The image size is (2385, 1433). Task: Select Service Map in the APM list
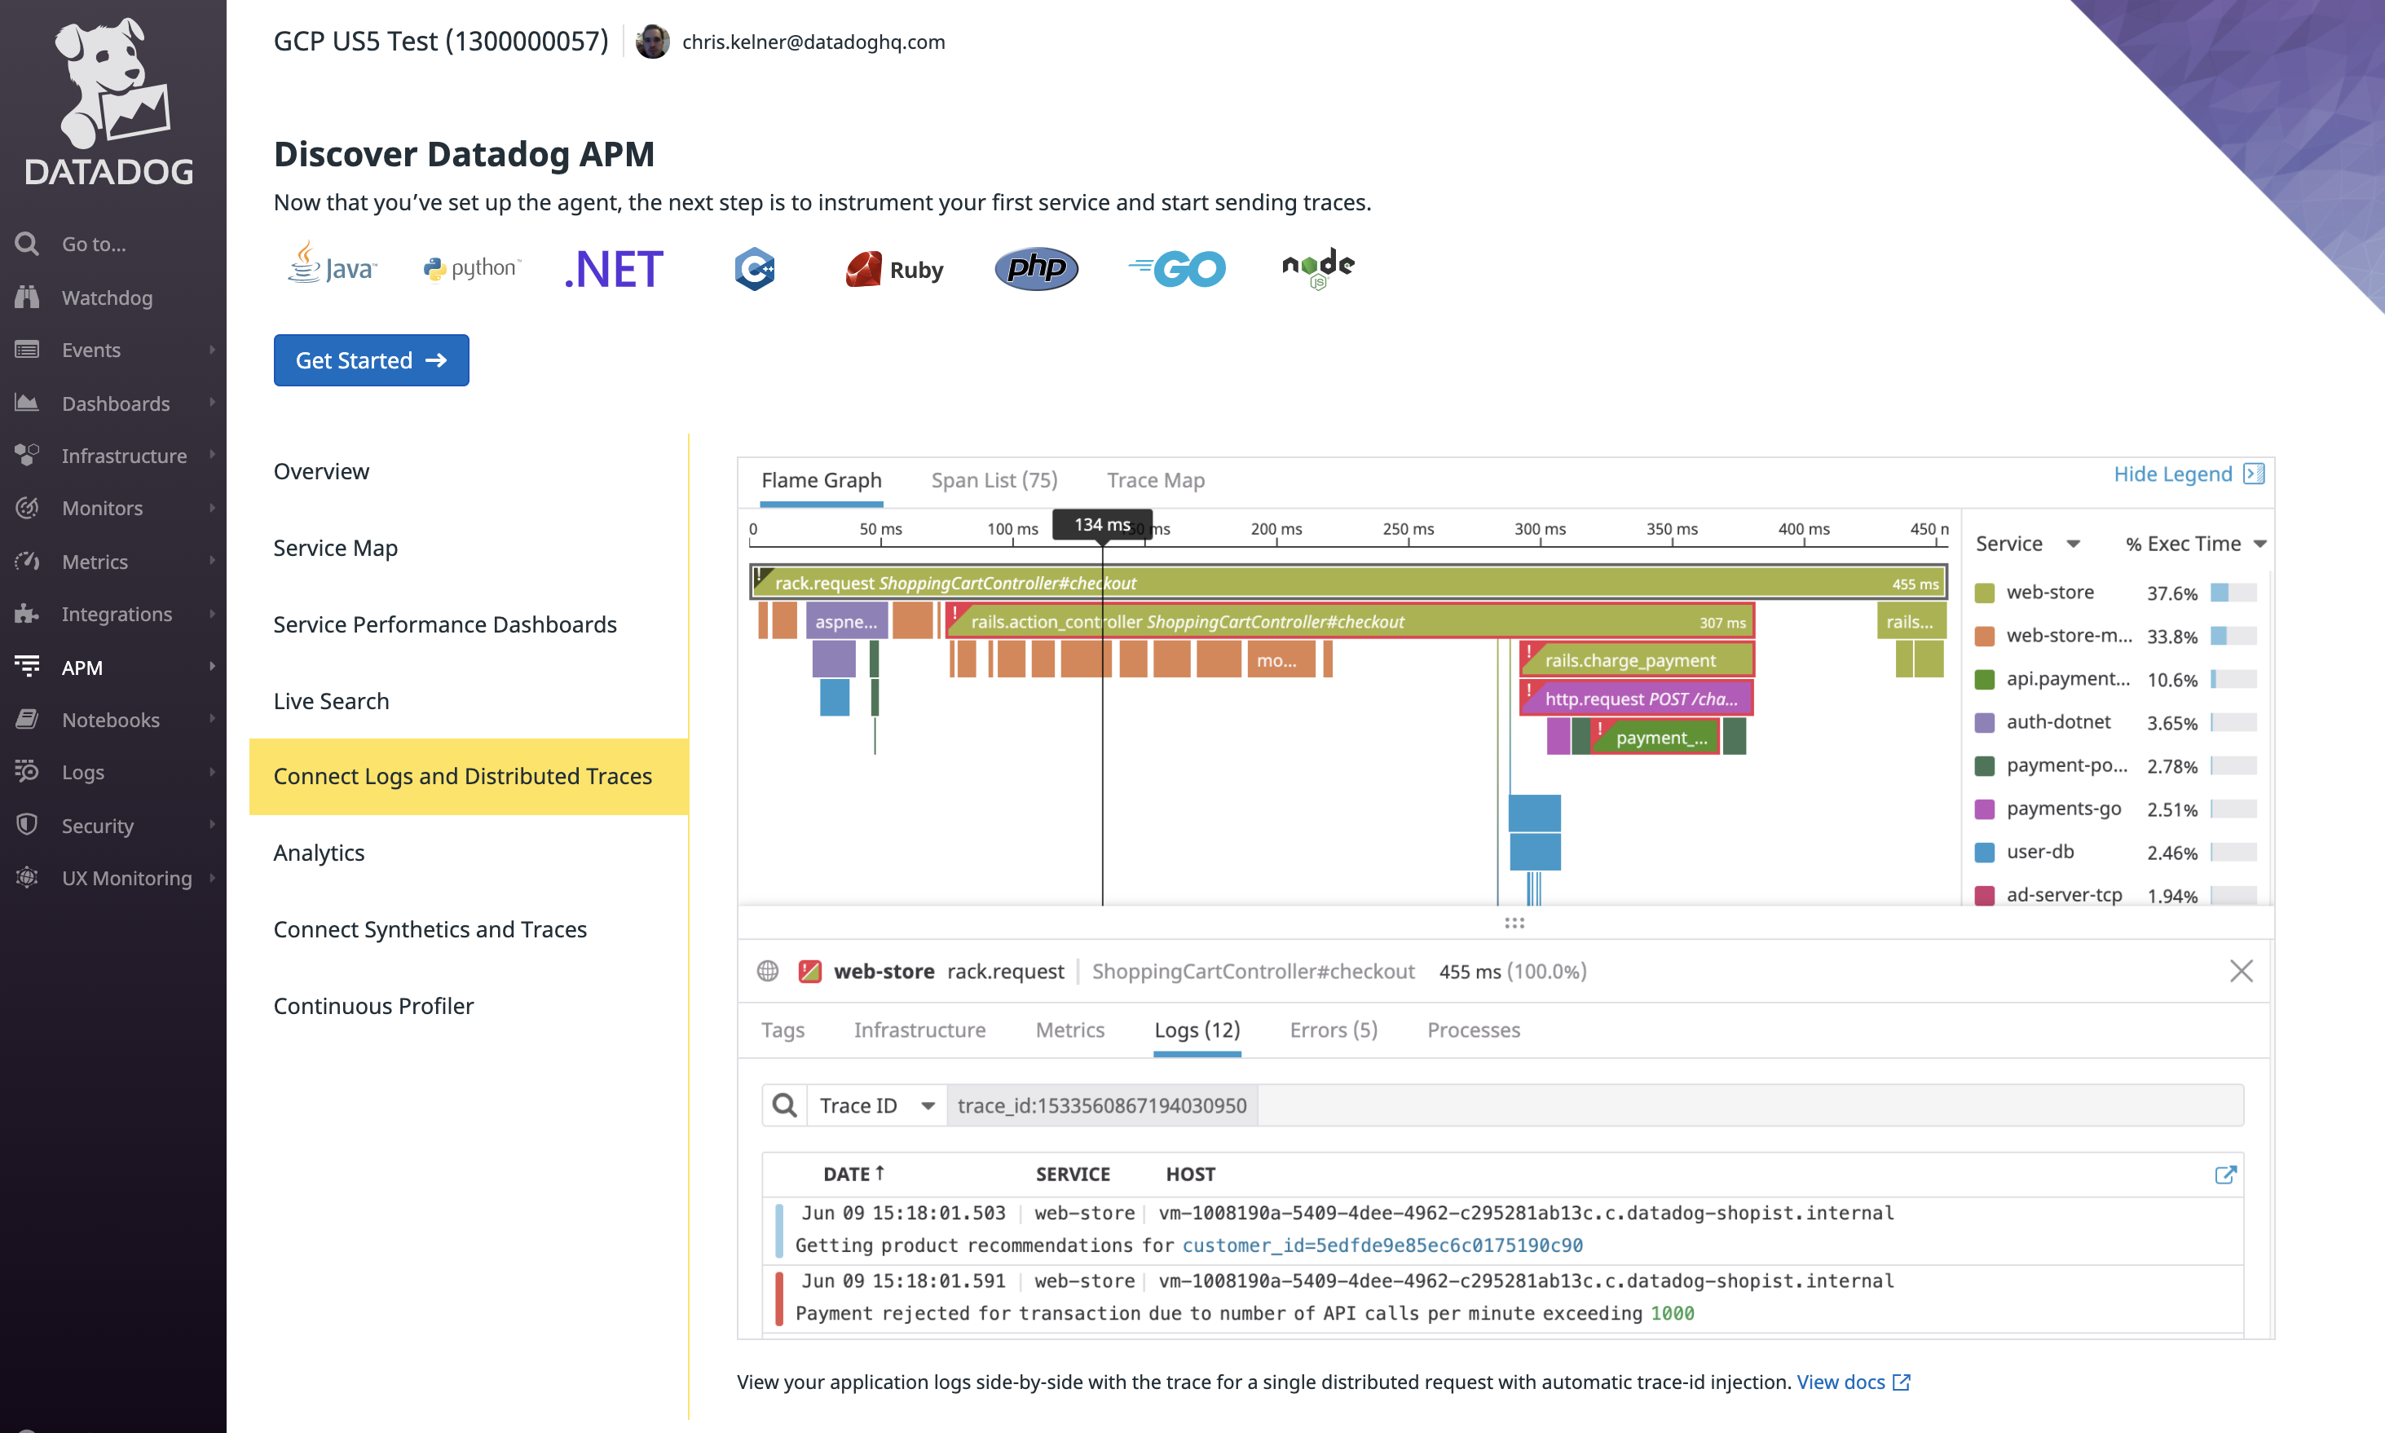point(335,548)
